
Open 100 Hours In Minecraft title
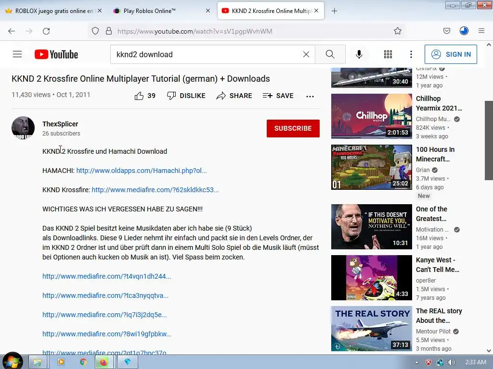pyautogui.click(x=435, y=154)
